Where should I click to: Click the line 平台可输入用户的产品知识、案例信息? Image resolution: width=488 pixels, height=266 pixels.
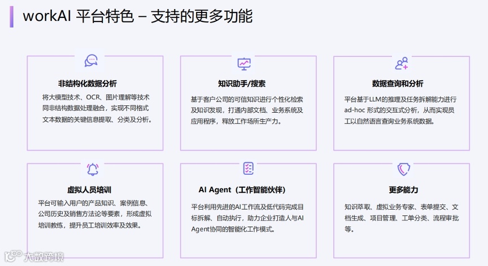[x=93, y=203]
